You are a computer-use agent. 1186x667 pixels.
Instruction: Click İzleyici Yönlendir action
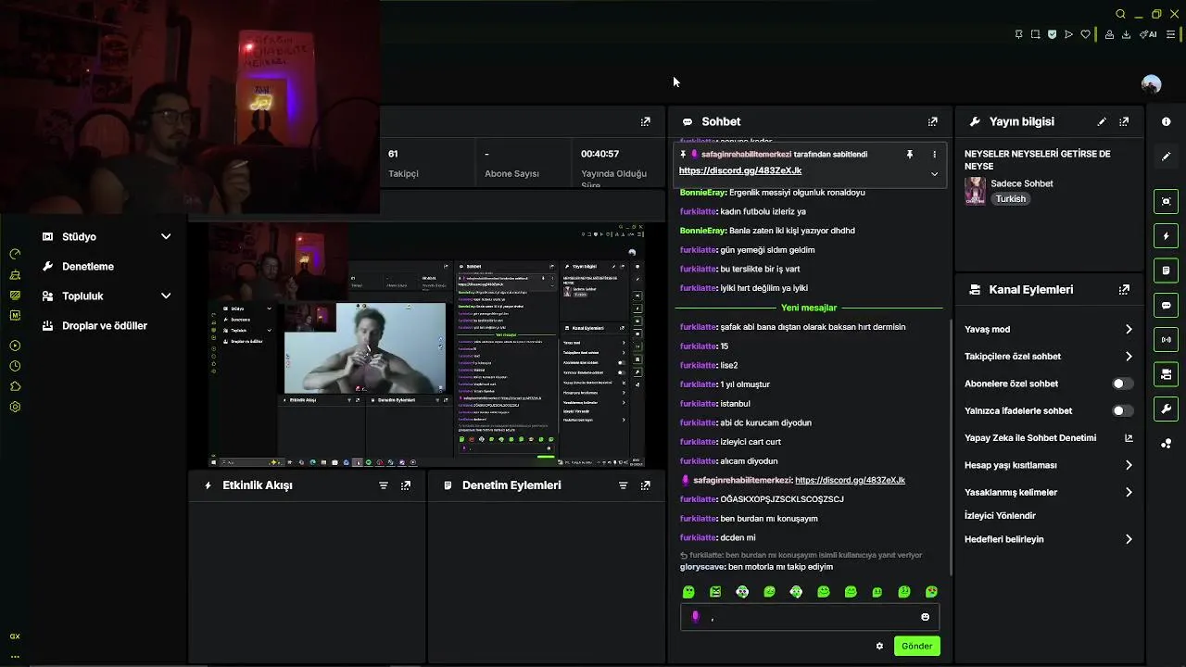tap(1000, 515)
